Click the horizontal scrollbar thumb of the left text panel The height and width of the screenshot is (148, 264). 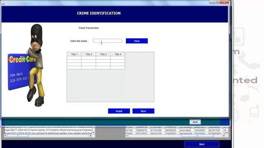(18, 136)
